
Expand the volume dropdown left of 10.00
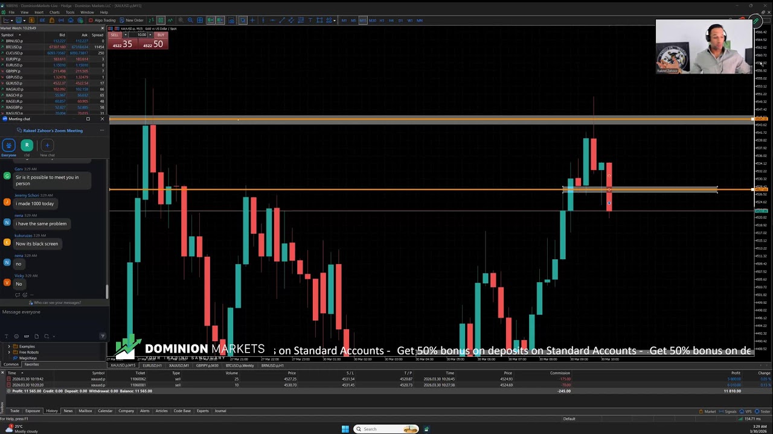tap(126, 35)
